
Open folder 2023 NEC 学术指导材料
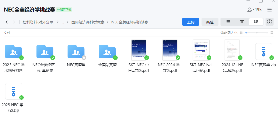14,52
